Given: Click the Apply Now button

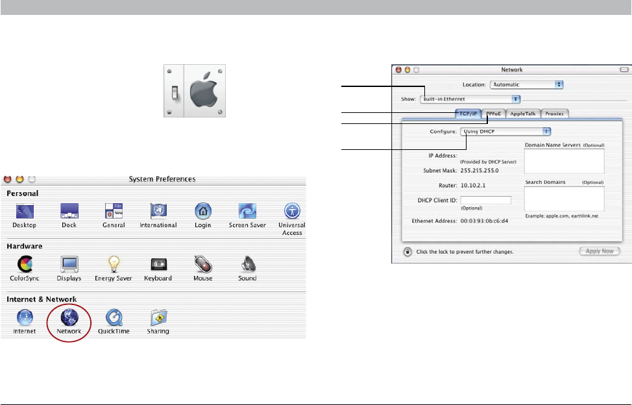Looking at the screenshot, I should [600, 251].
